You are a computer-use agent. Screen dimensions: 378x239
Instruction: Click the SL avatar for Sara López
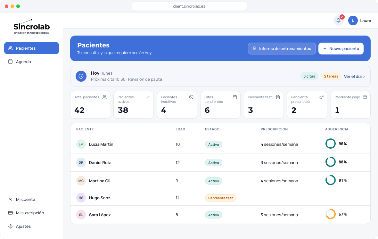pyautogui.click(x=81, y=215)
